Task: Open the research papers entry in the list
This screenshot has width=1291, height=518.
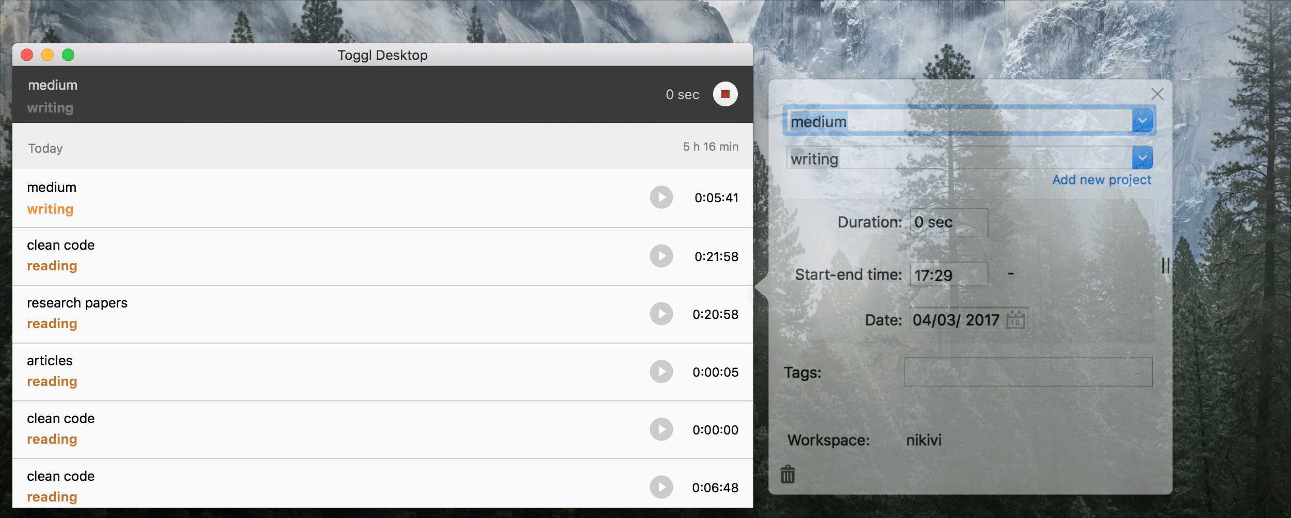Action: pos(383,314)
